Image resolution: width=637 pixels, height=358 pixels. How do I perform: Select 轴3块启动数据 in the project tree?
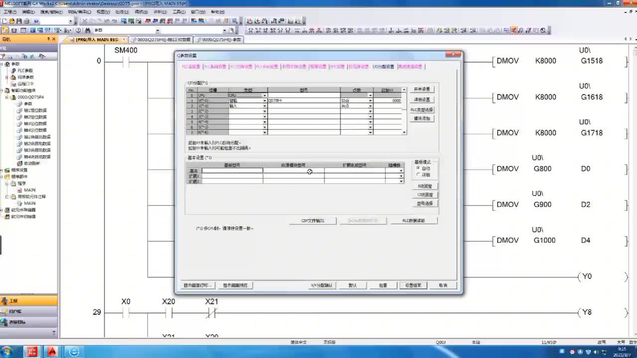[x=37, y=150]
